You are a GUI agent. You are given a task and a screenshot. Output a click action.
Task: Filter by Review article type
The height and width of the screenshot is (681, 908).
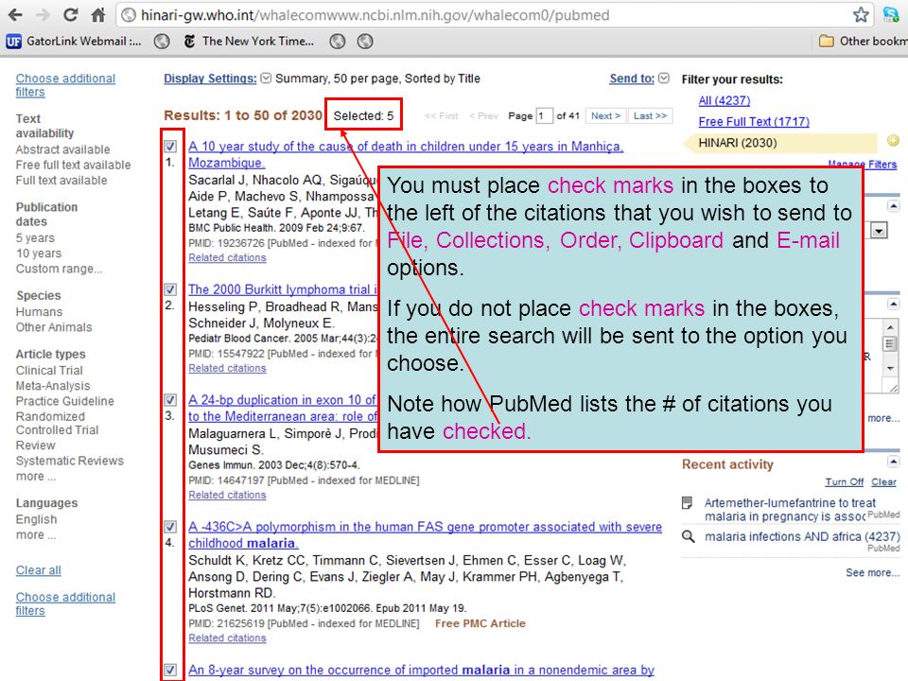point(35,445)
